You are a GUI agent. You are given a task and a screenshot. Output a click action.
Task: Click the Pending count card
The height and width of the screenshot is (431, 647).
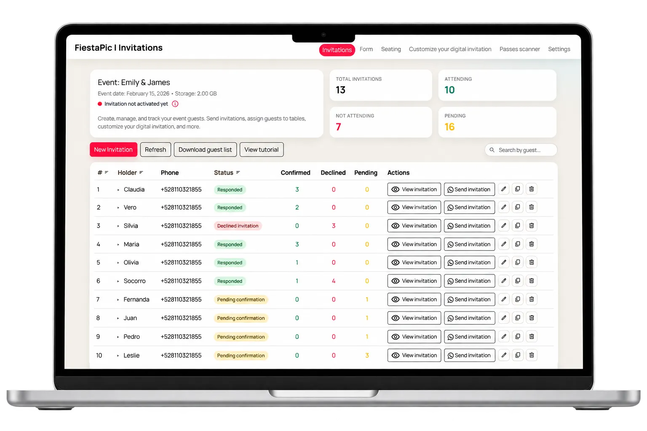(497, 122)
